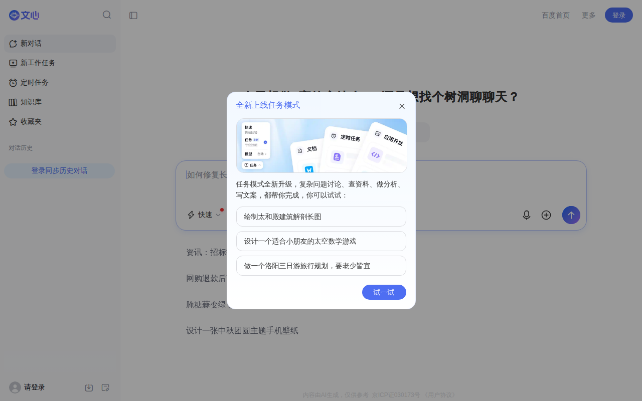Select 设计一张中秋团圆主题手机壁纸 prompt
642x401 pixels.
[x=242, y=331]
